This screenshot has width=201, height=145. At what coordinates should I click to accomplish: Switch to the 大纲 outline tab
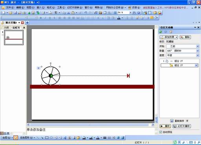coord(6,28)
